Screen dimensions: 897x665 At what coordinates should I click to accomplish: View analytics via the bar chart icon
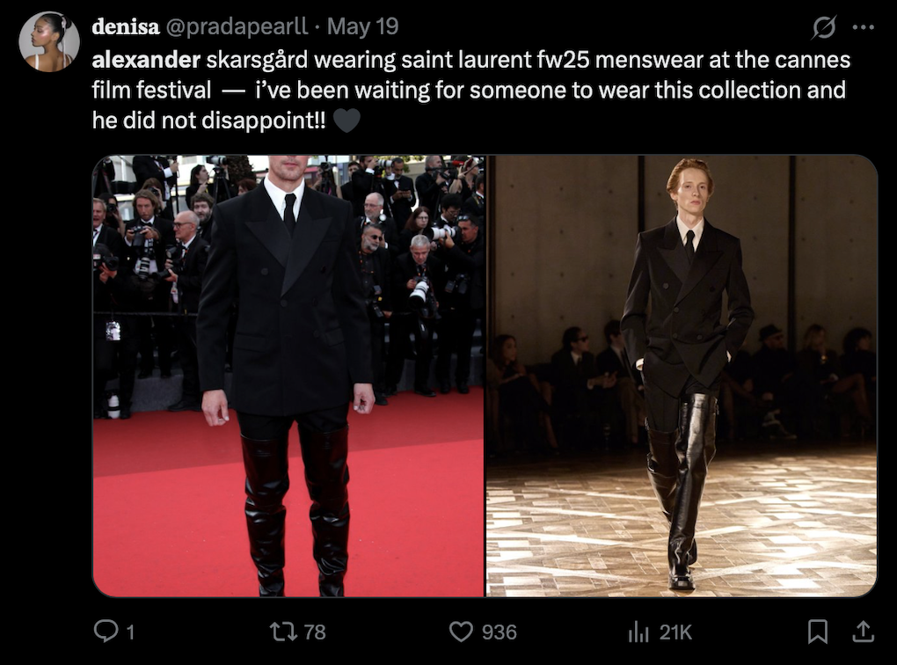tap(638, 632)
